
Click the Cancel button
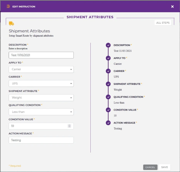150,167
